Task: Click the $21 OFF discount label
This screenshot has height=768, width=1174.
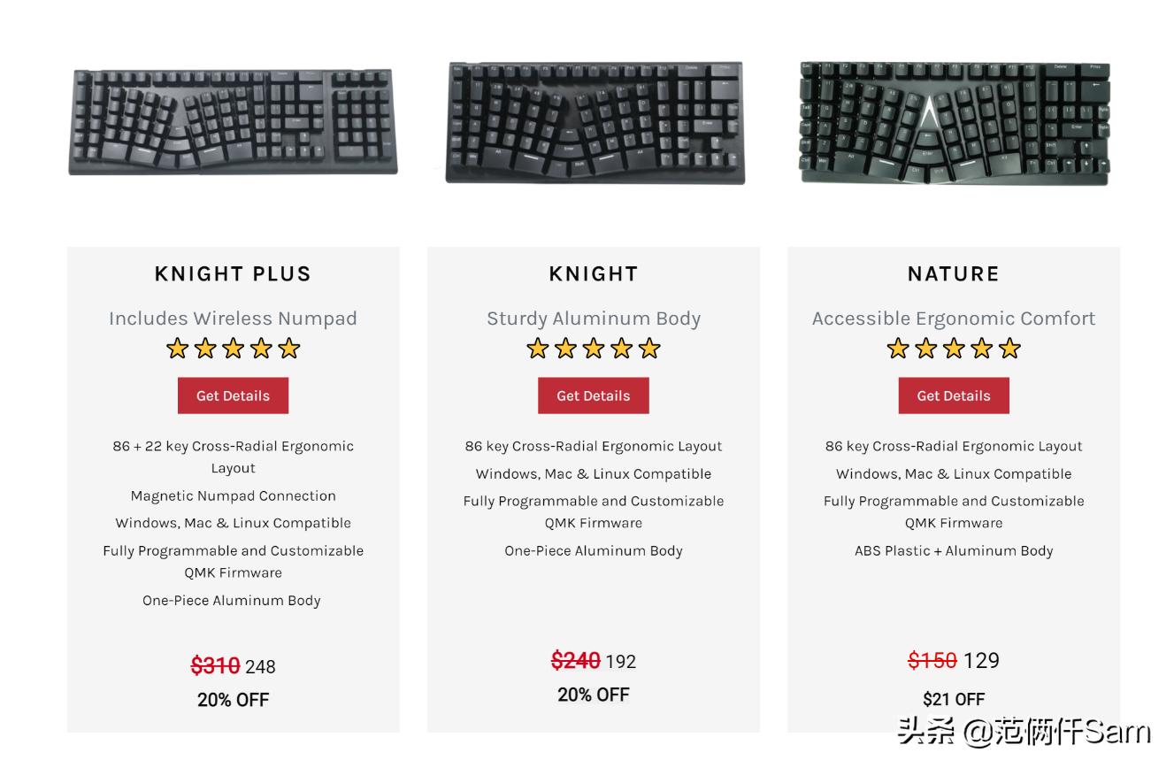Action: point(954,700)
